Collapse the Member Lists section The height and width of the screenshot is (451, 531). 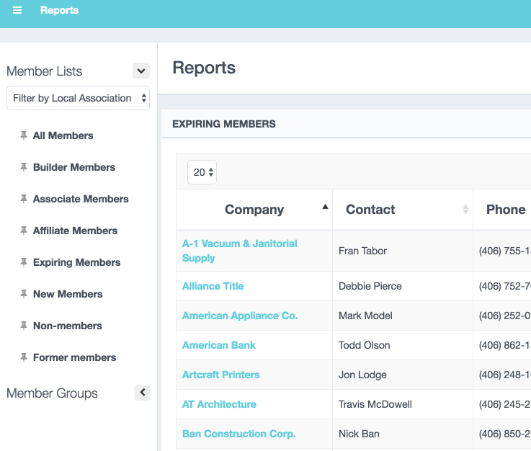point(141,71)
